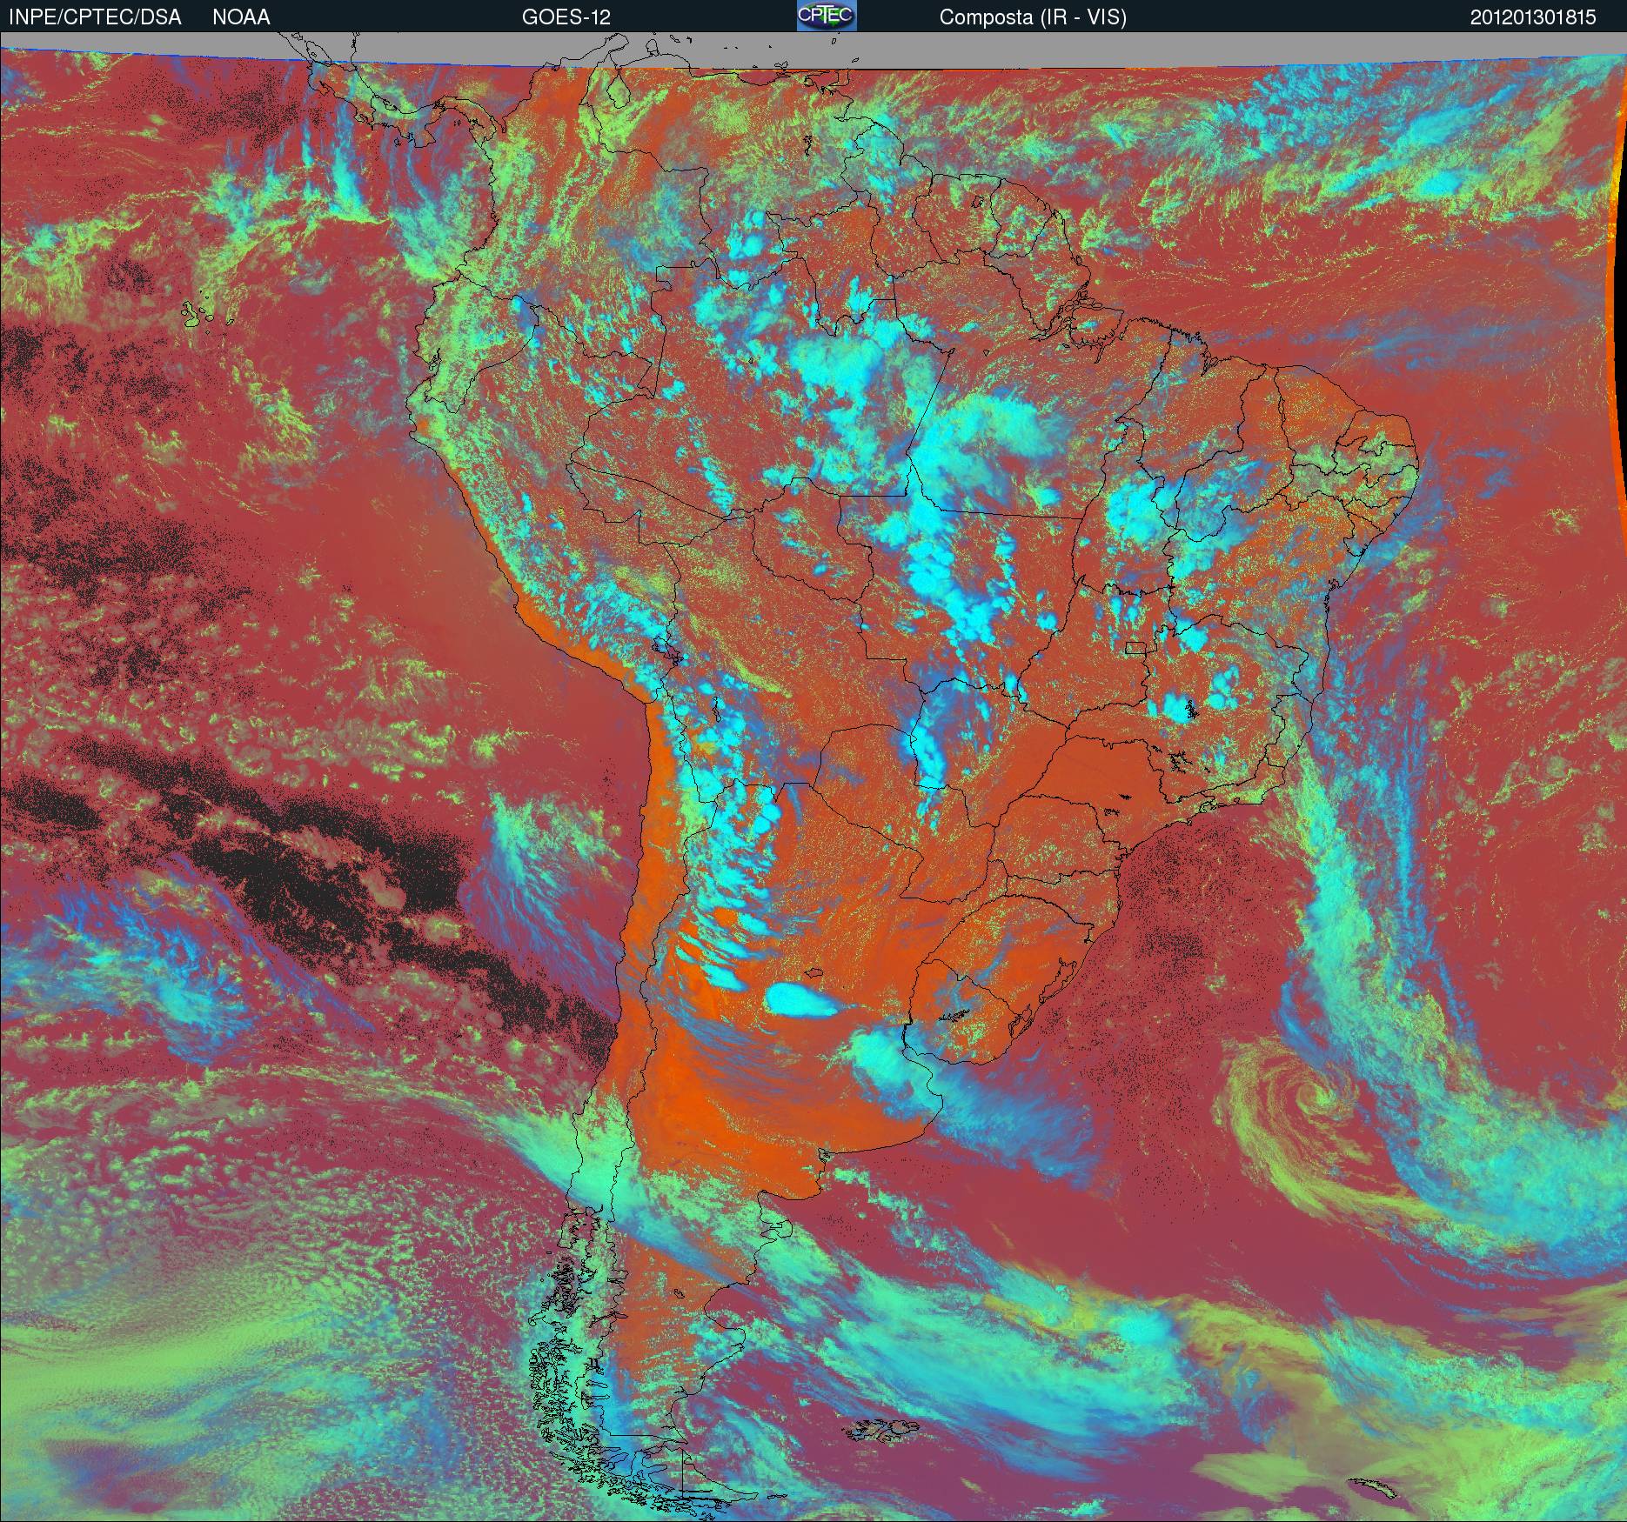Click the Composta (IR - VIS) title

click(1033, 18)
